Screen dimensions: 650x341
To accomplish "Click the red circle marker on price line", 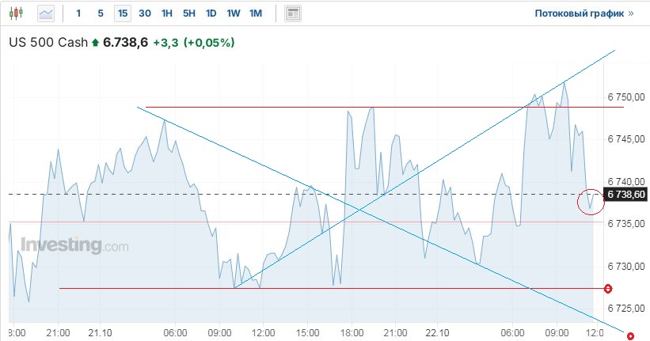I will pos(591,201).
